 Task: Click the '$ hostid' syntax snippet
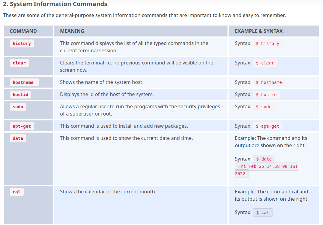tap(266, 95)
